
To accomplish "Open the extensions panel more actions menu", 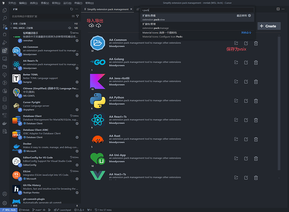I will coord(77,9).
